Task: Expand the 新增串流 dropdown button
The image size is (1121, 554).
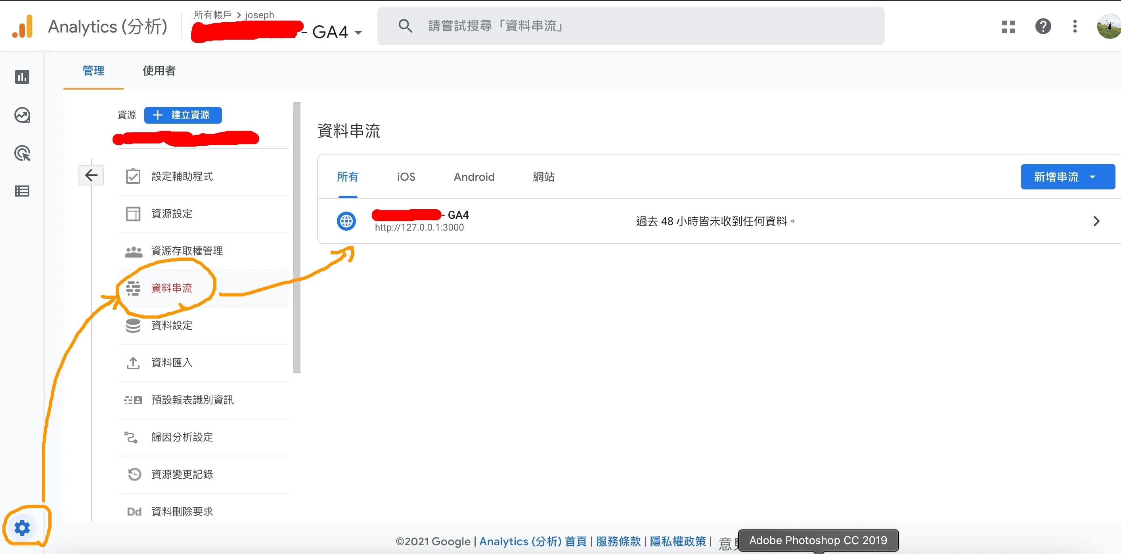Action: click(x=1067, y=177)
